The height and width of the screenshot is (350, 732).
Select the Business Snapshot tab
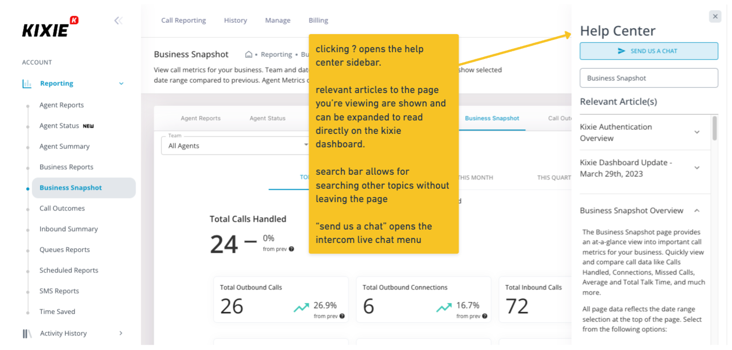pyautogui.click(x=492, y=118)
